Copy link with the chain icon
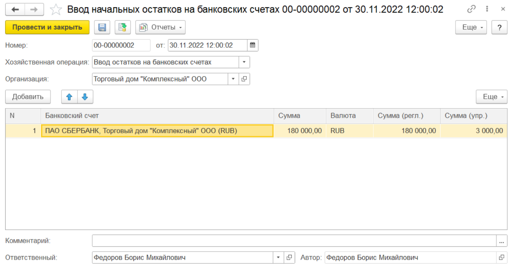This screenshot has width=515, height=268. point(471,9)
